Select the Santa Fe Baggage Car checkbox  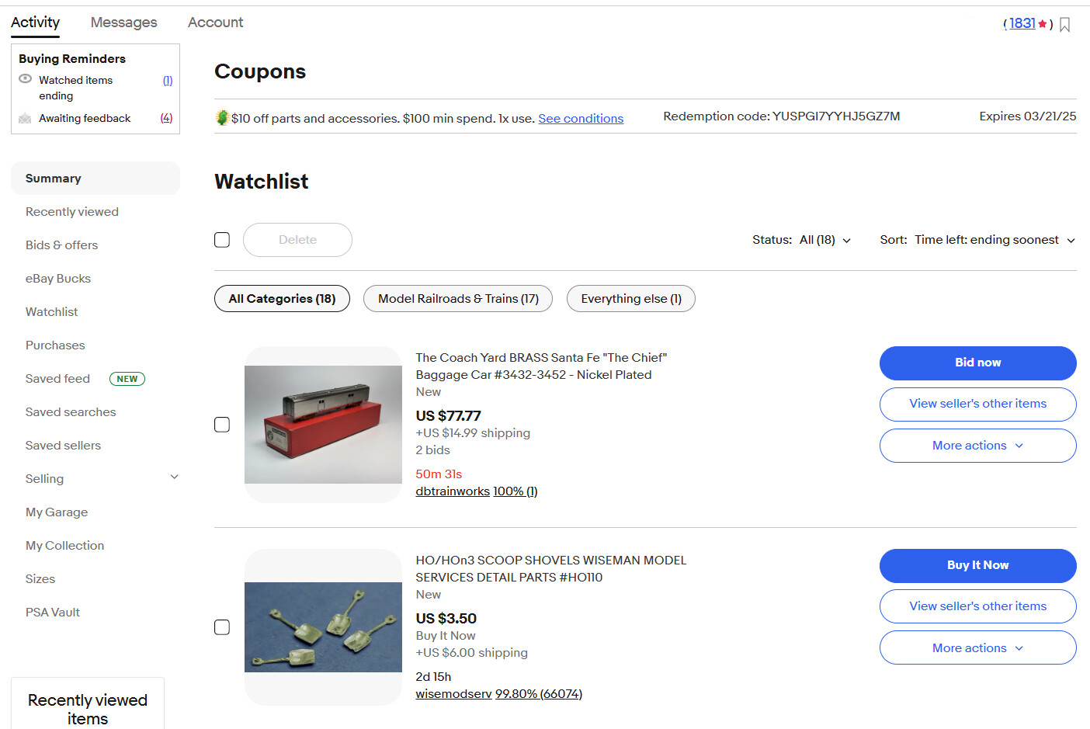coord(222,425)
